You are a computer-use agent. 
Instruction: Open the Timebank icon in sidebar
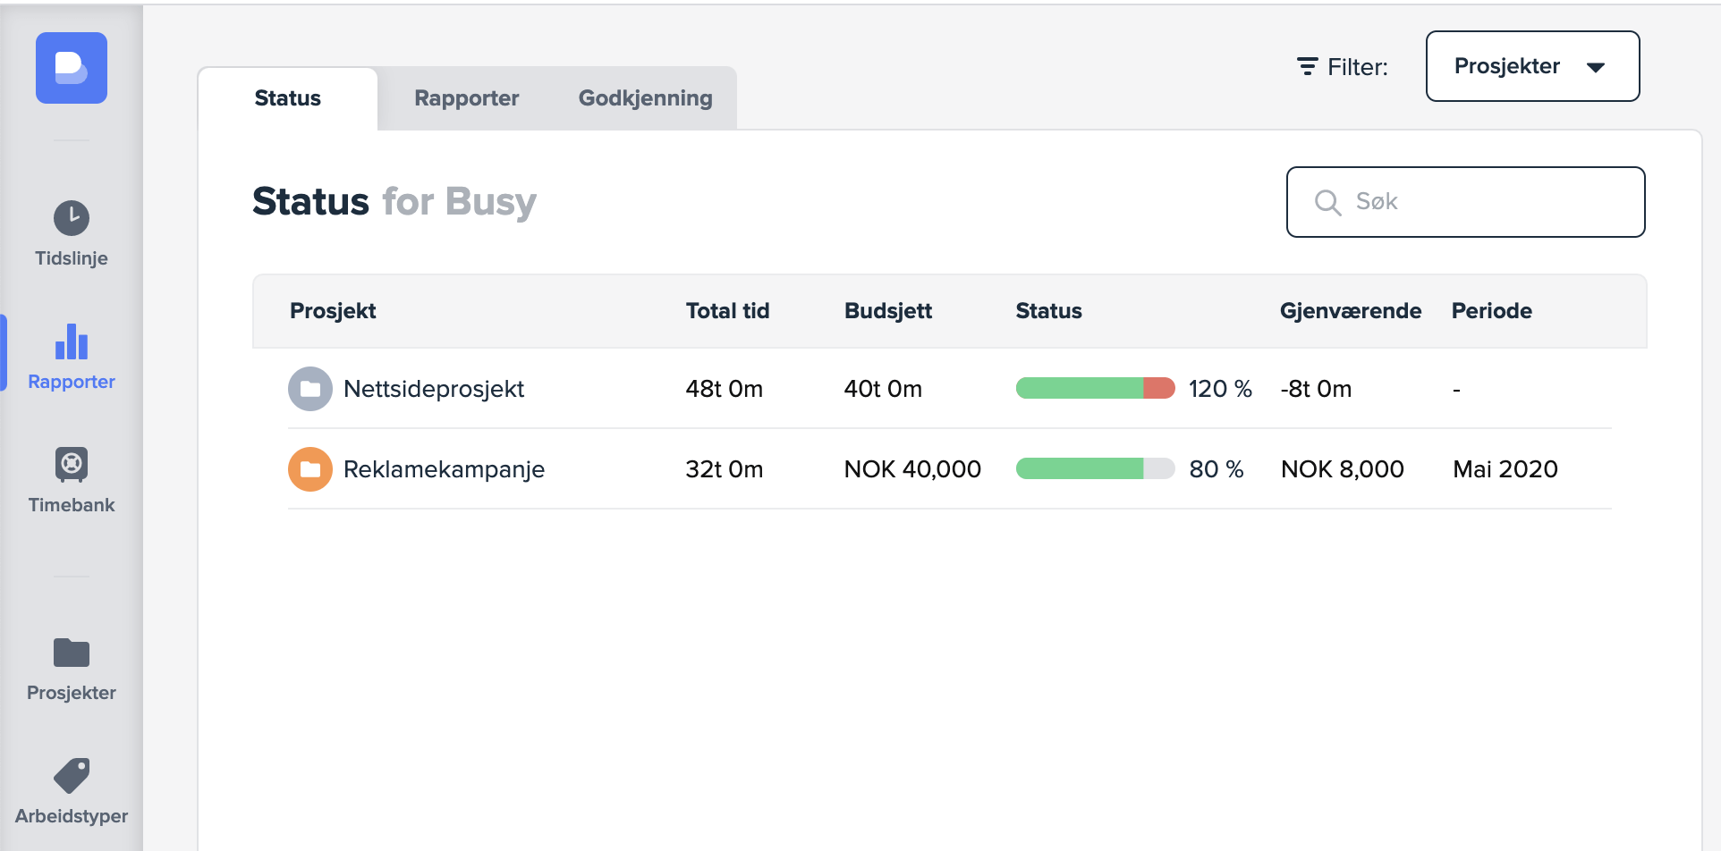point(72,465)
